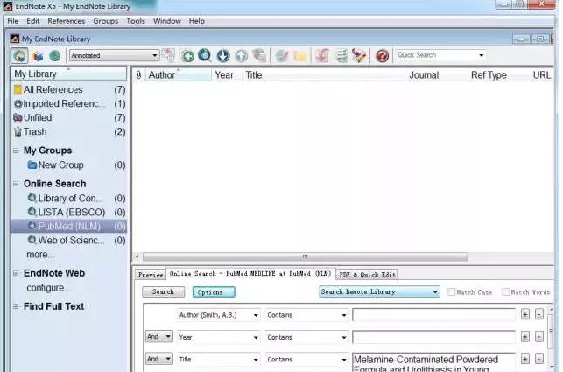This screenshot has width=563, height=372.
Task: Click the Search button
Action: [x=164, y=292]
